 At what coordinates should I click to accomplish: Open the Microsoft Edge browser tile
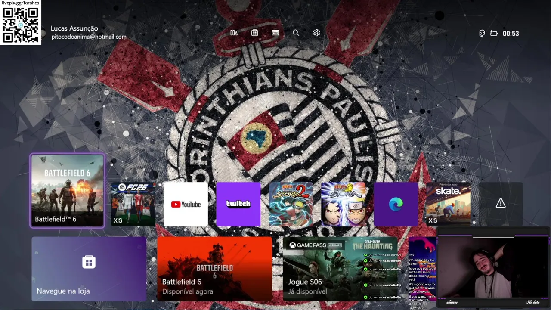point(396,204)
